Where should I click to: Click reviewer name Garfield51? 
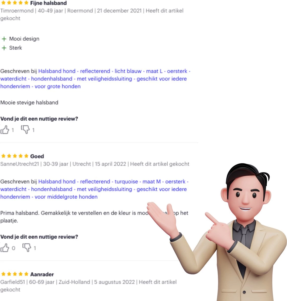click(13, 282)
